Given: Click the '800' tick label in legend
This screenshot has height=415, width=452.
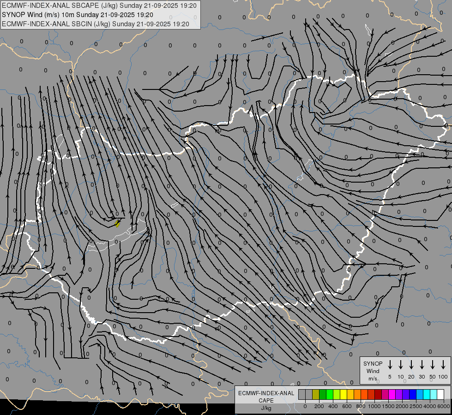Looking at the screenshot, I should (361, 406).
